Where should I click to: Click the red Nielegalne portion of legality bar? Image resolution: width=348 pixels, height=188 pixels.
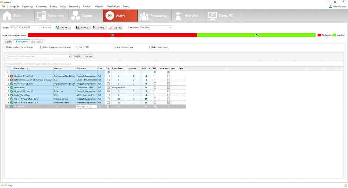[112, 35]
